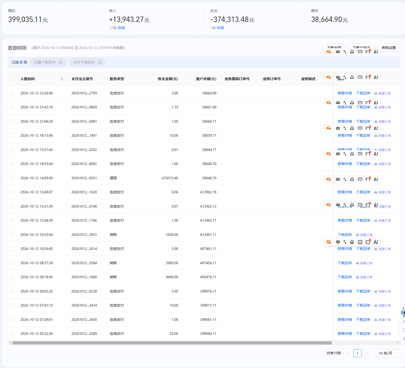
Task: Click the table's horizontal scrollbar thumb
Action: tap(172, 343)
